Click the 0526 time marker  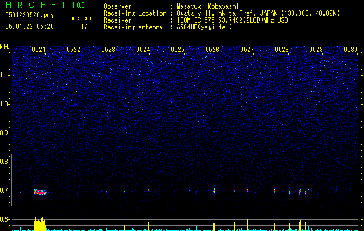212,50
